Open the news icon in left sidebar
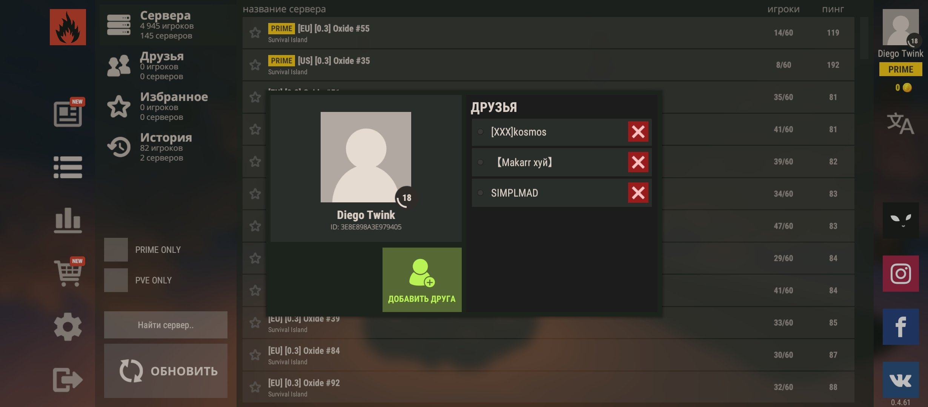This screenshot has width=928, height=407. 68,114
